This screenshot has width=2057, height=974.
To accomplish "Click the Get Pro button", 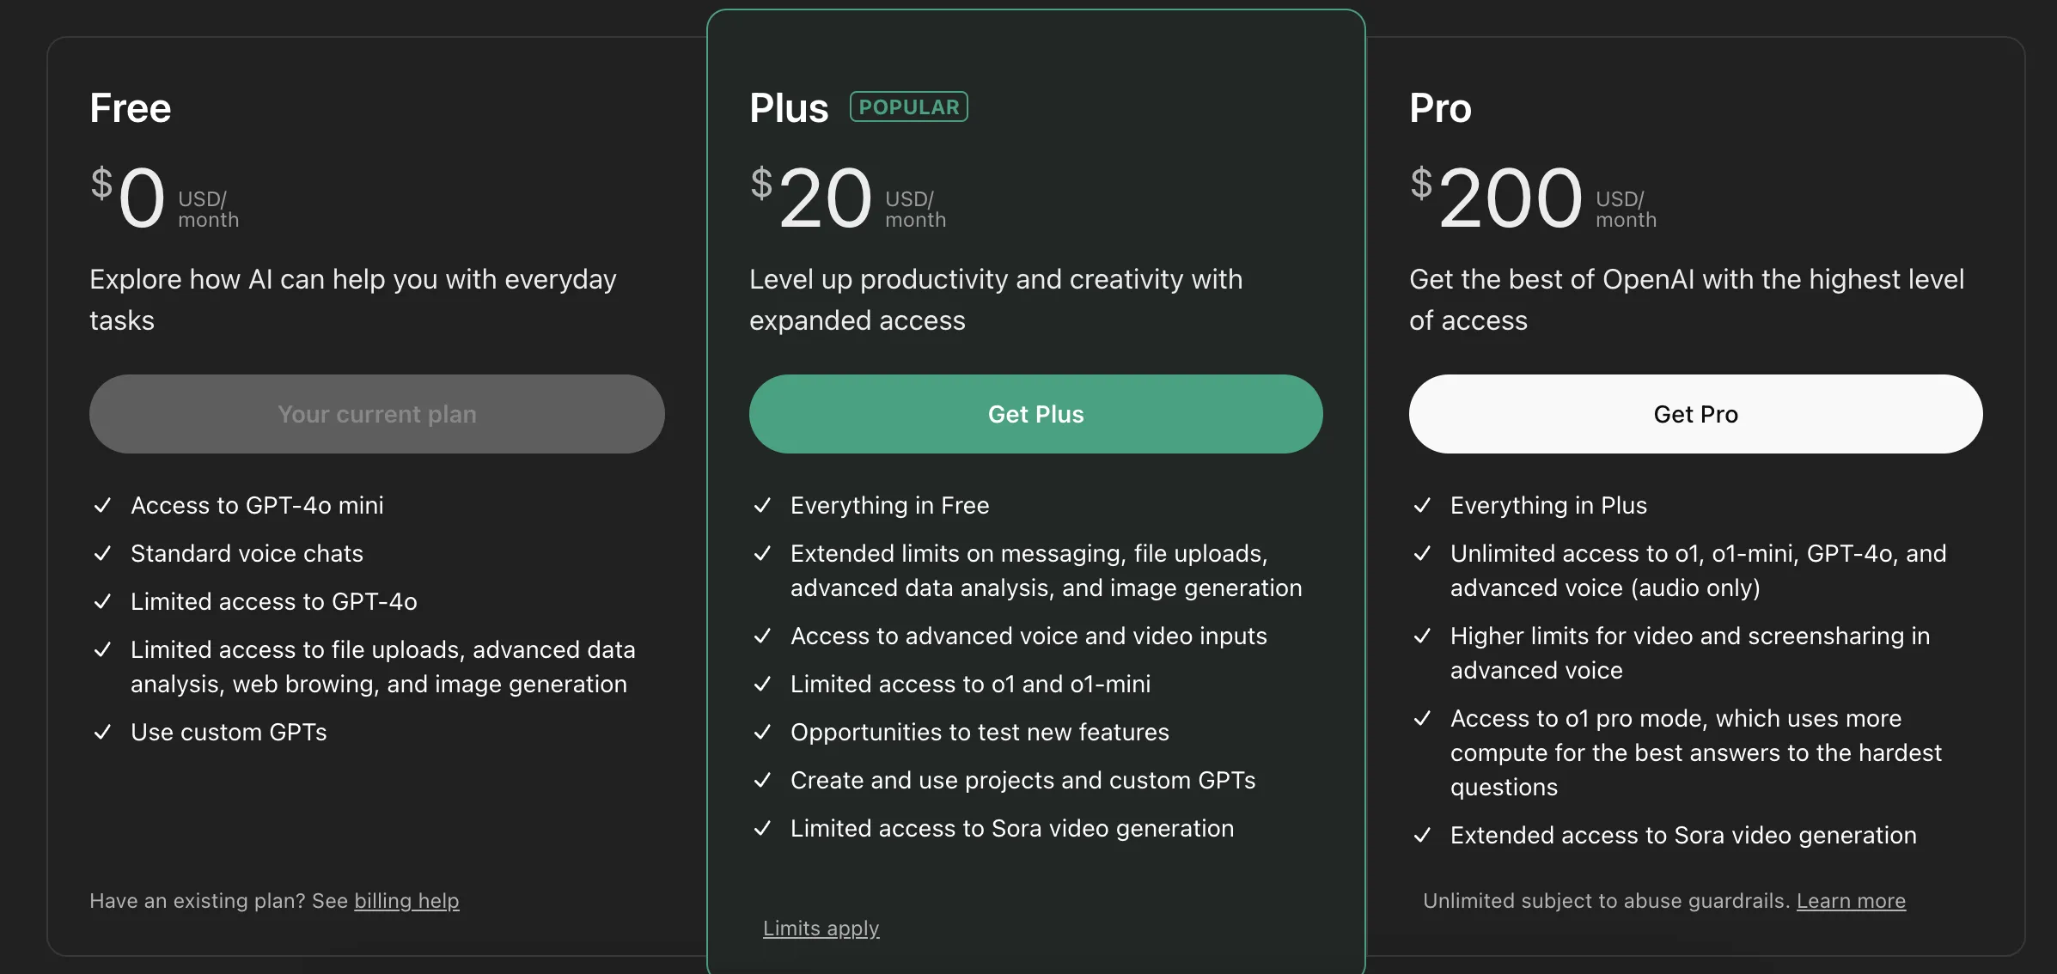I will [1695, 414].
